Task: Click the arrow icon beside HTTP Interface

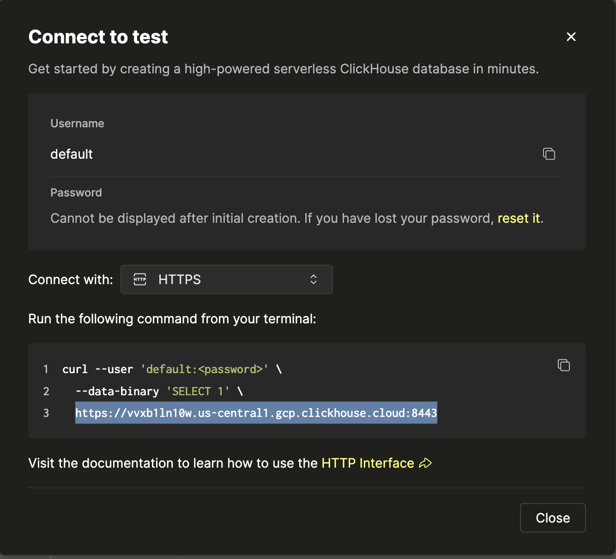Action: pos(425,463)
